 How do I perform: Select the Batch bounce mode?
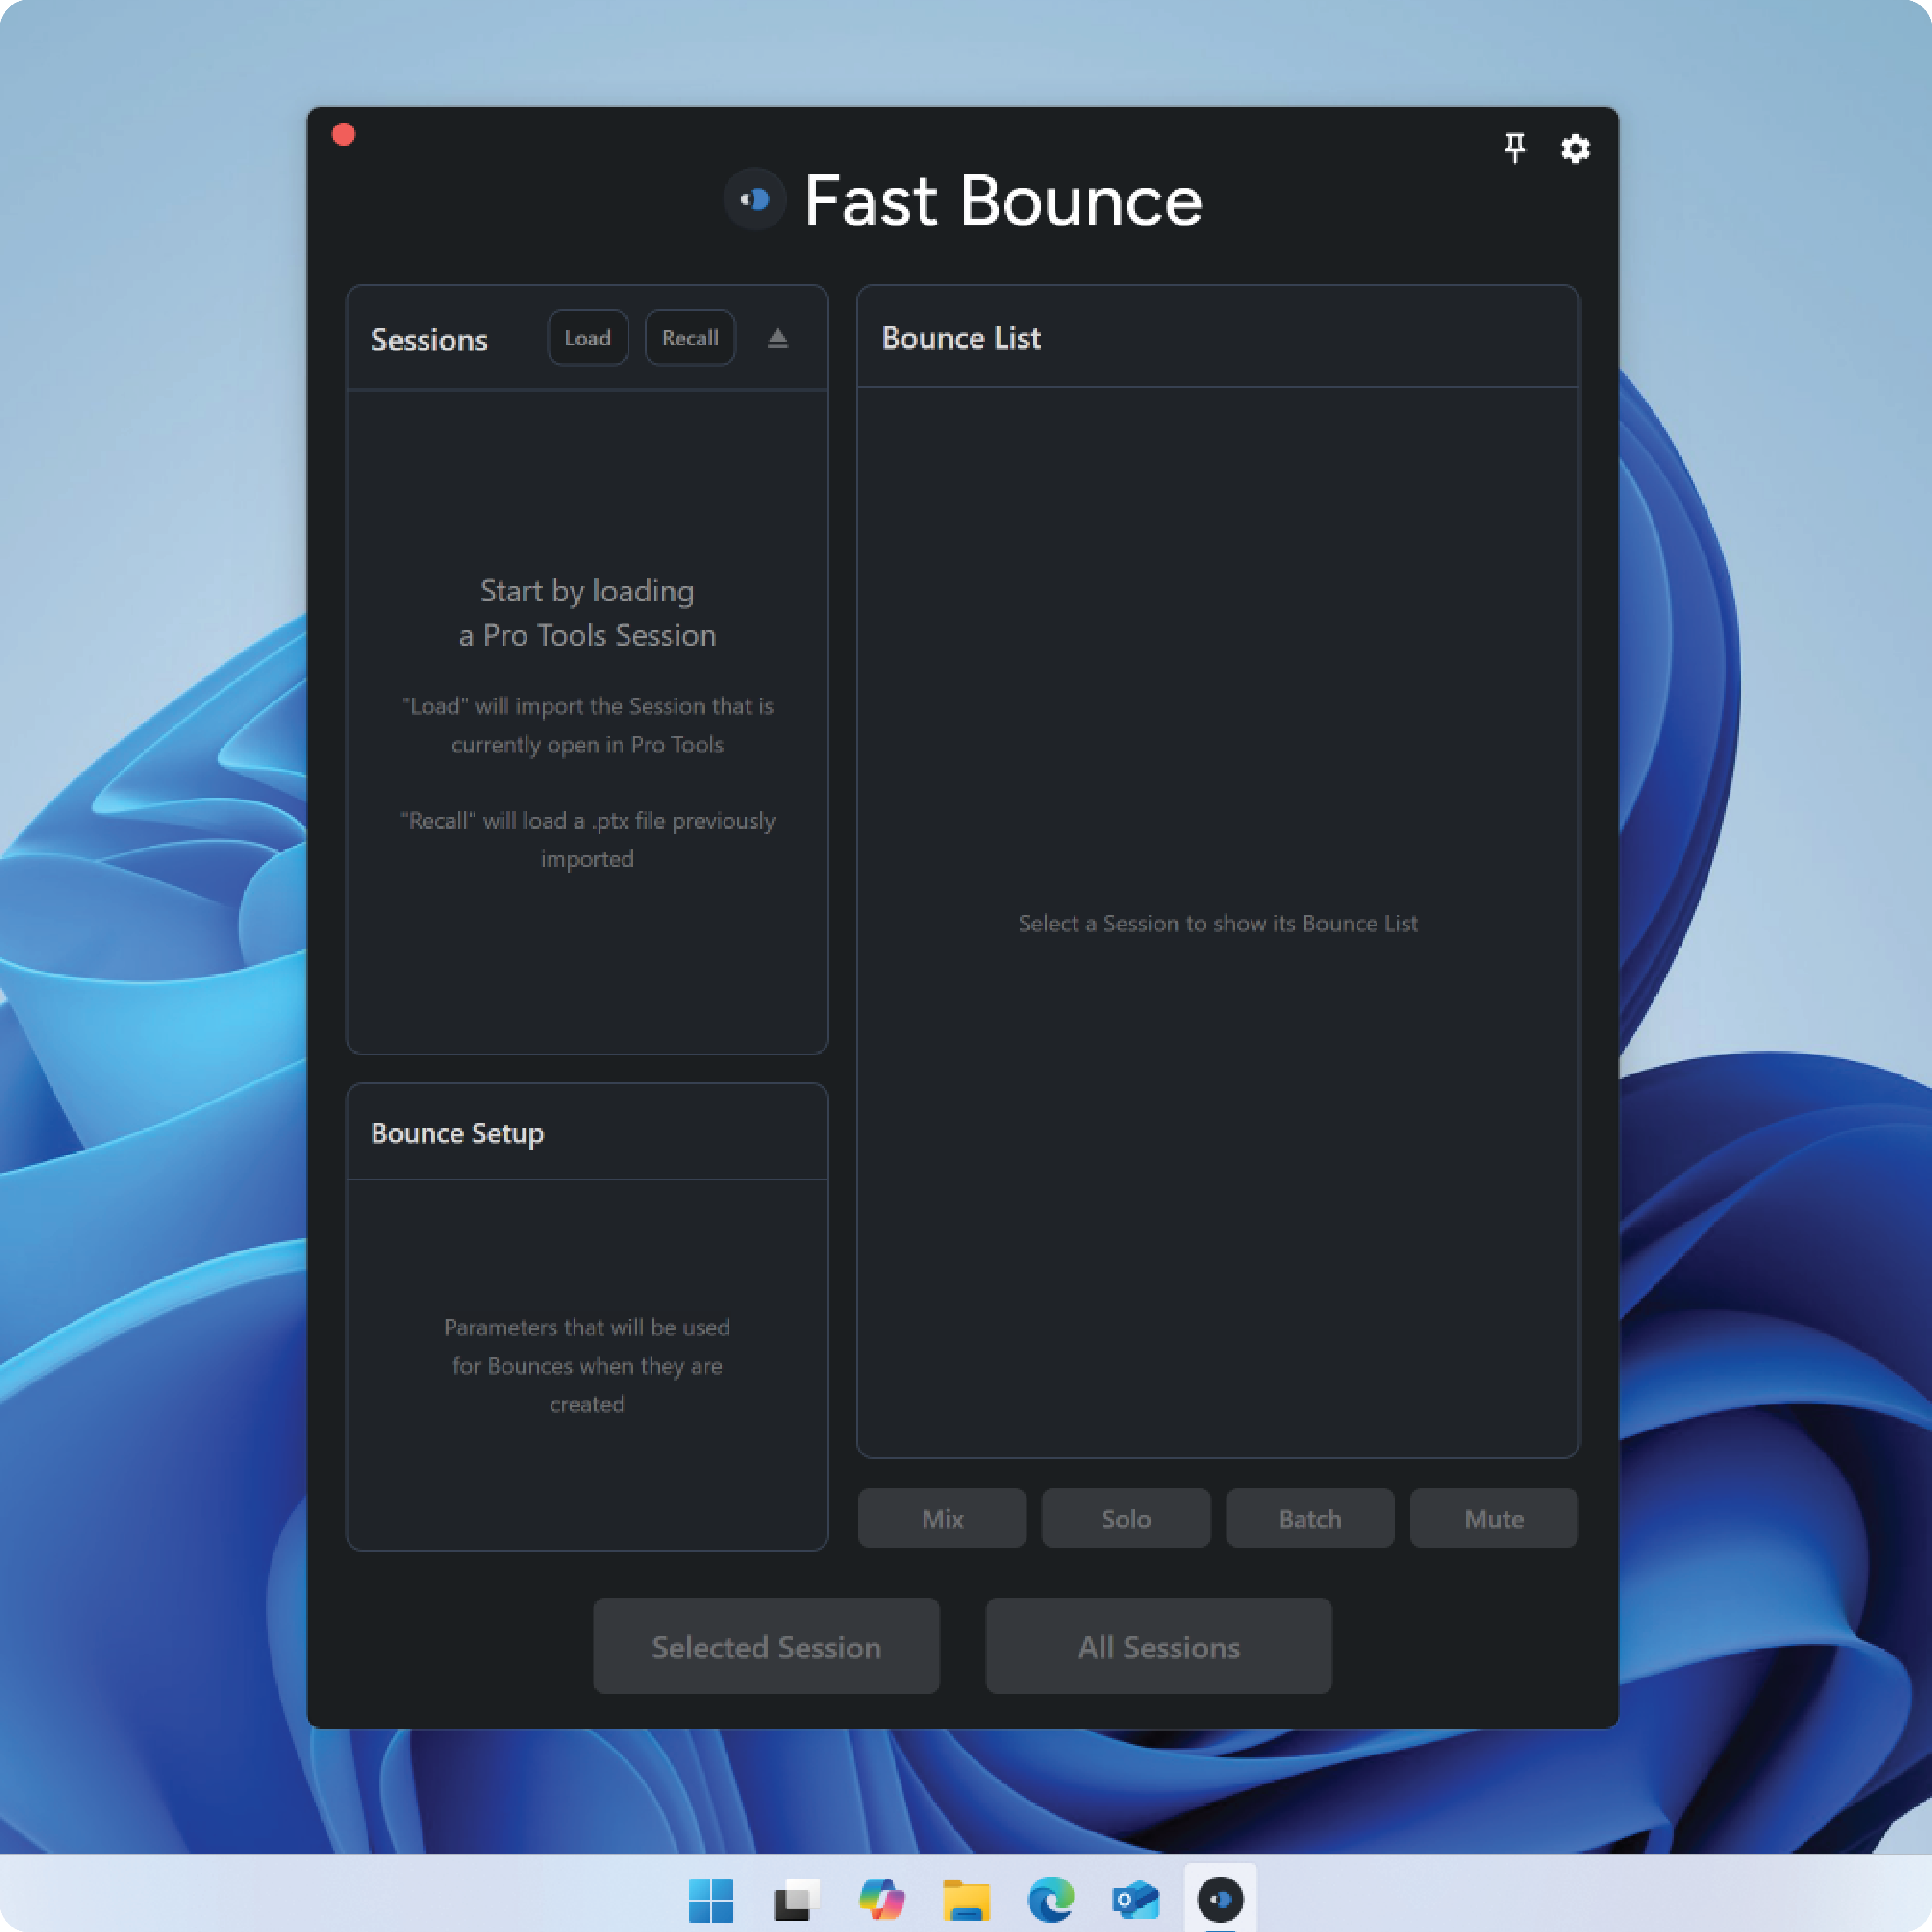[1310, 1518]
